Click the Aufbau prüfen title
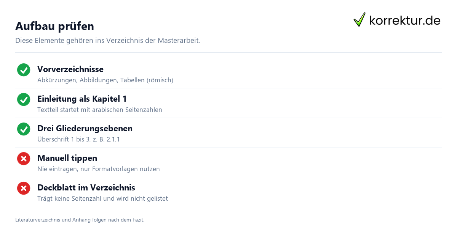 [54, 26]
